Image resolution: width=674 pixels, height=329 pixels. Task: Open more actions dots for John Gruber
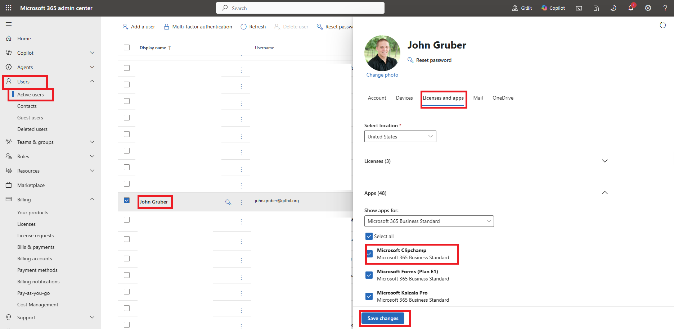[x=241, y=202]
